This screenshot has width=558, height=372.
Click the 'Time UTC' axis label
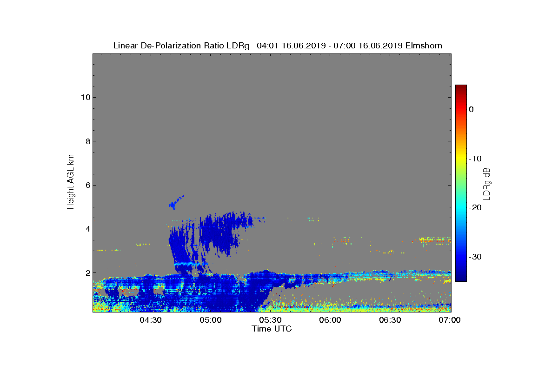272,329
